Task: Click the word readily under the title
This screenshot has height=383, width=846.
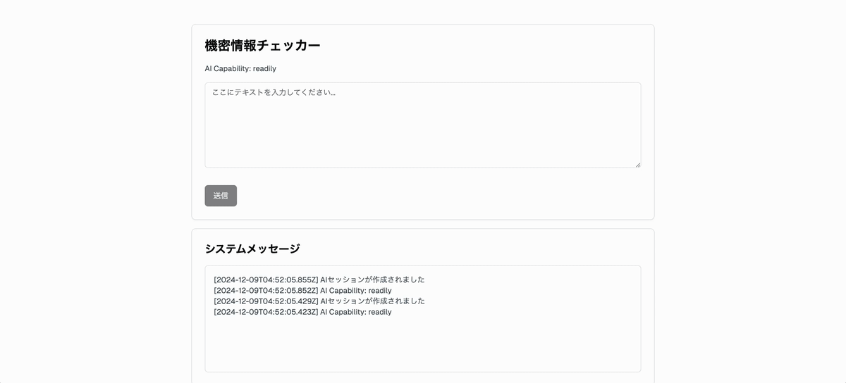Action: click(264, 69)
